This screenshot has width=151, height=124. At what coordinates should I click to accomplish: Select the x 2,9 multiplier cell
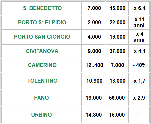coord(139,98)
